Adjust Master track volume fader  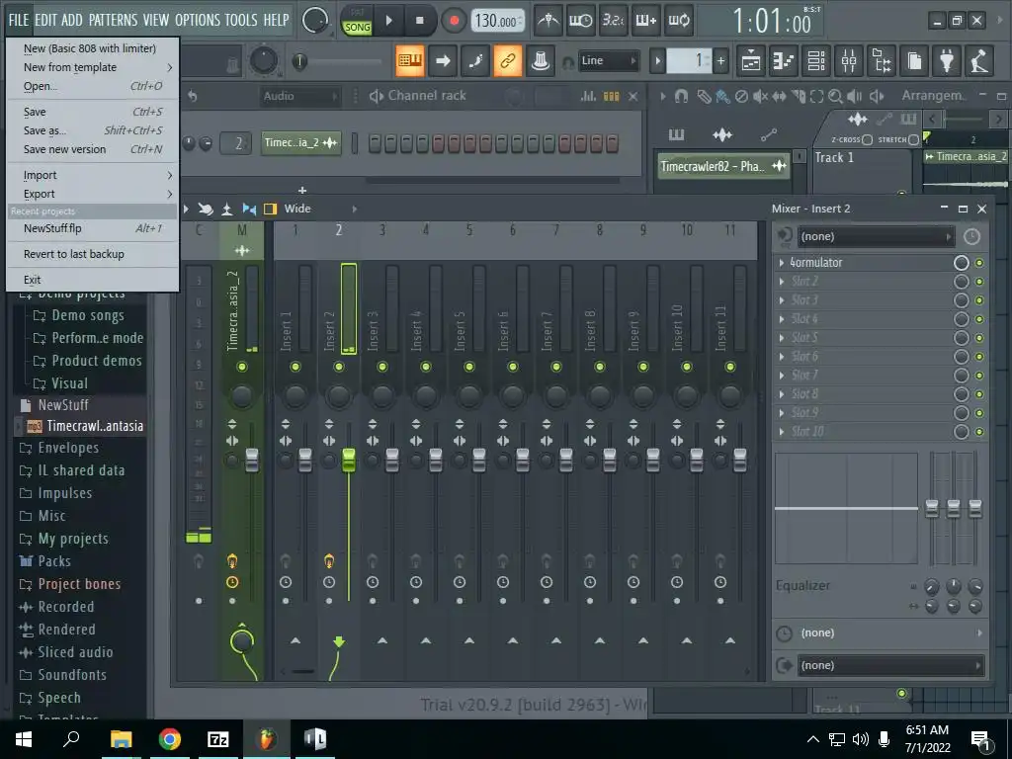pos(252,461)
